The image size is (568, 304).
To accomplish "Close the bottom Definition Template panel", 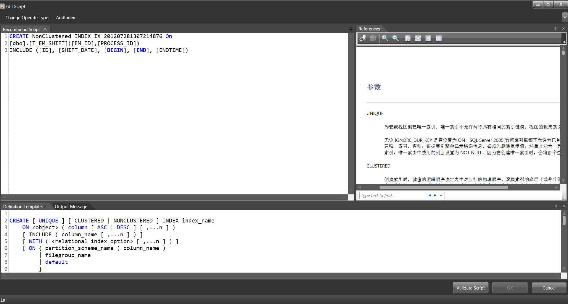I will 564,207.
